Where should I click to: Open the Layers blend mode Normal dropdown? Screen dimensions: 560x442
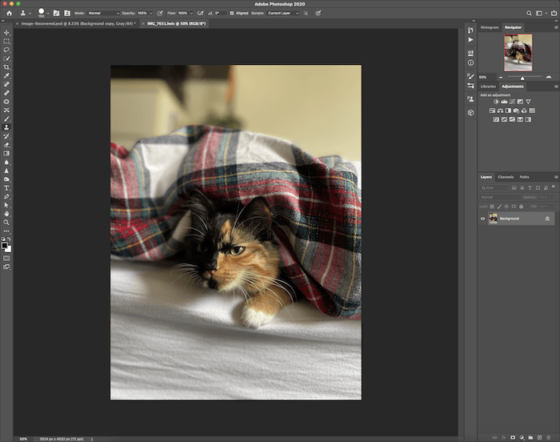pyautogui.click(x=500, y=197)
